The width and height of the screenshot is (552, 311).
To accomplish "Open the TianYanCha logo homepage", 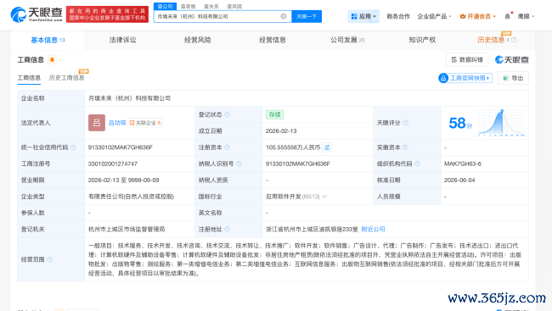I will tap(37, 14).
